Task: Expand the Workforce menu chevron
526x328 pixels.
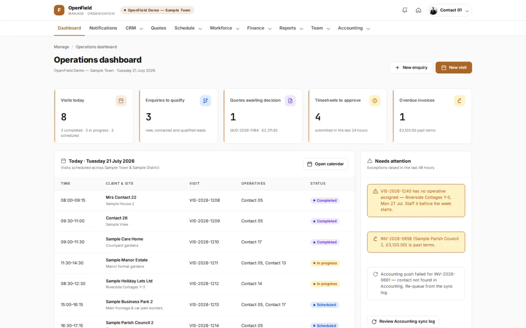Action: (x=237, y=28)
